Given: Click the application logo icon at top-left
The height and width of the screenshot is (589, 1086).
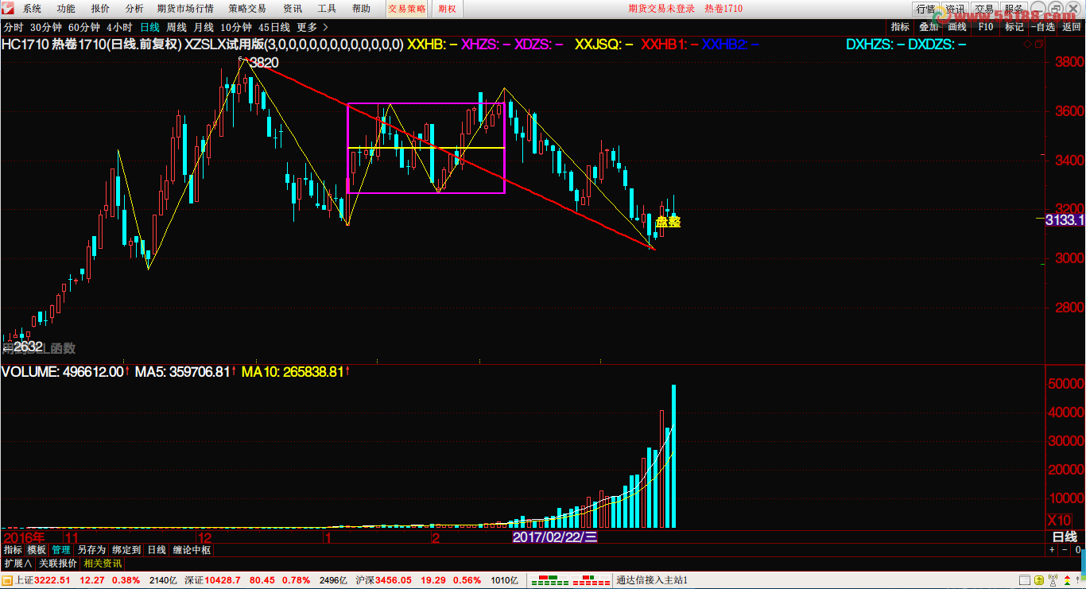Looking at the screenshot, I should 10,9.
